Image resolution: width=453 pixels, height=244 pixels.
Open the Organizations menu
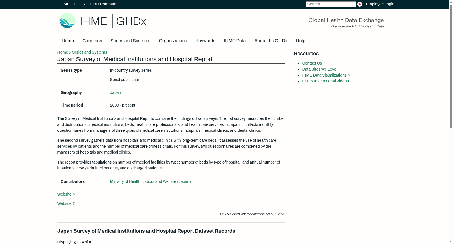coord(173,41)
